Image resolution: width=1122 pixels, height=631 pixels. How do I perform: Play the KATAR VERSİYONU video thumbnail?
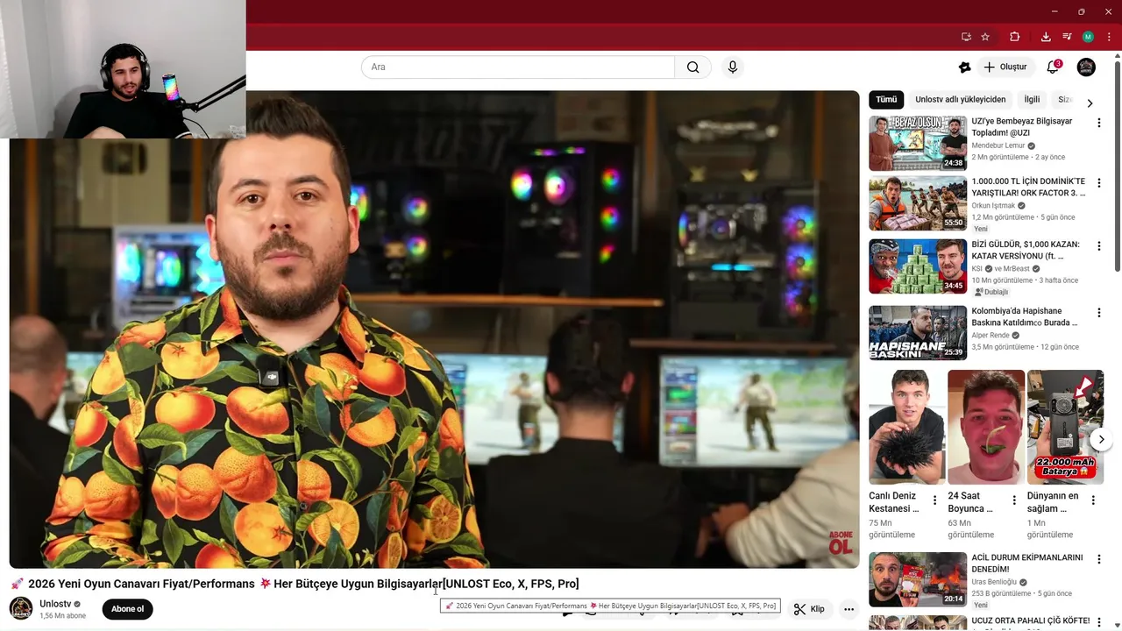click(918, 266)
